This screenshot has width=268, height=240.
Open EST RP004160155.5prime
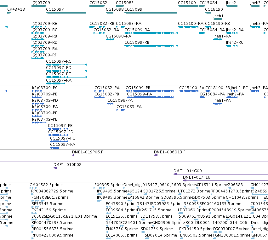220,204
